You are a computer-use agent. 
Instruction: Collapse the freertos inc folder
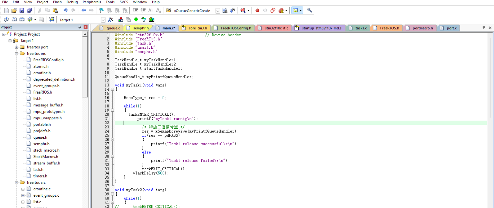(17, 54)
